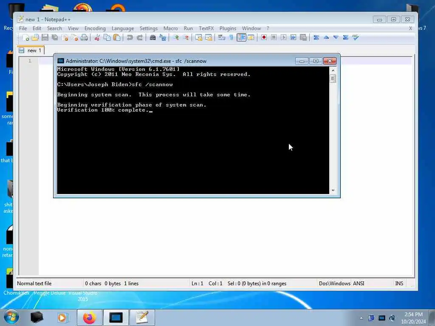This screenshot has width=435, height=326.
Task: Click 'Ln : 1' in the status bar
Action: click(x=197, y=283)
